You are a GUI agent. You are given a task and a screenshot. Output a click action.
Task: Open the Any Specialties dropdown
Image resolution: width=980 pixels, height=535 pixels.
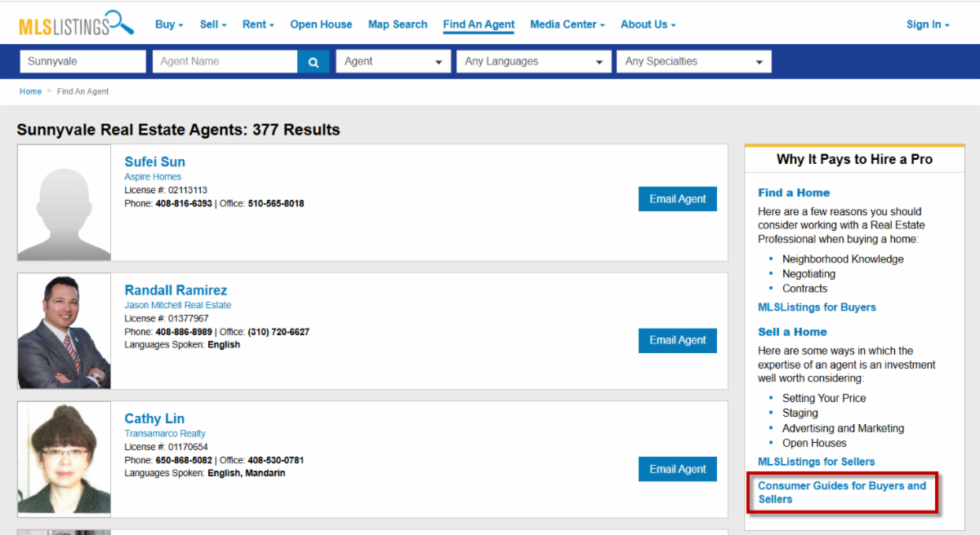[694, 61]
